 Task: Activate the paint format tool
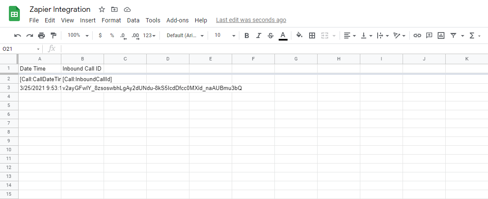click(x=54, y=35)
